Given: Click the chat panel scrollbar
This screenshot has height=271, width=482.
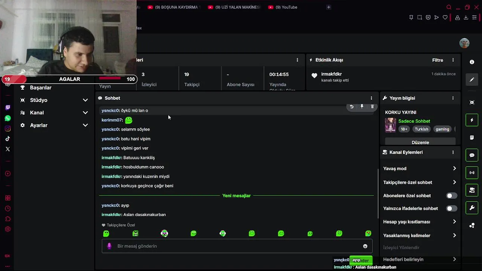Looking at the screenshot, I should tap(378, 193).
